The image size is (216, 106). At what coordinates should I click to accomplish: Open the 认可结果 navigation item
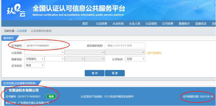pos(168,24)
